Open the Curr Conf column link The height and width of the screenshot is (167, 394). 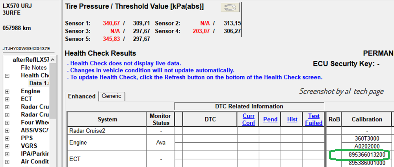coord(248,119)
